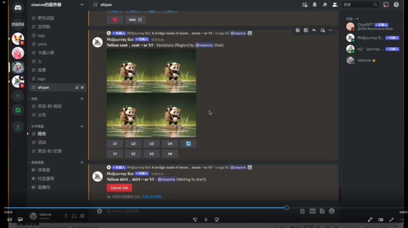Open more options ellipsis on message
Image resolution: width=408 pixels, height=228 pixels.
(331, 30)
